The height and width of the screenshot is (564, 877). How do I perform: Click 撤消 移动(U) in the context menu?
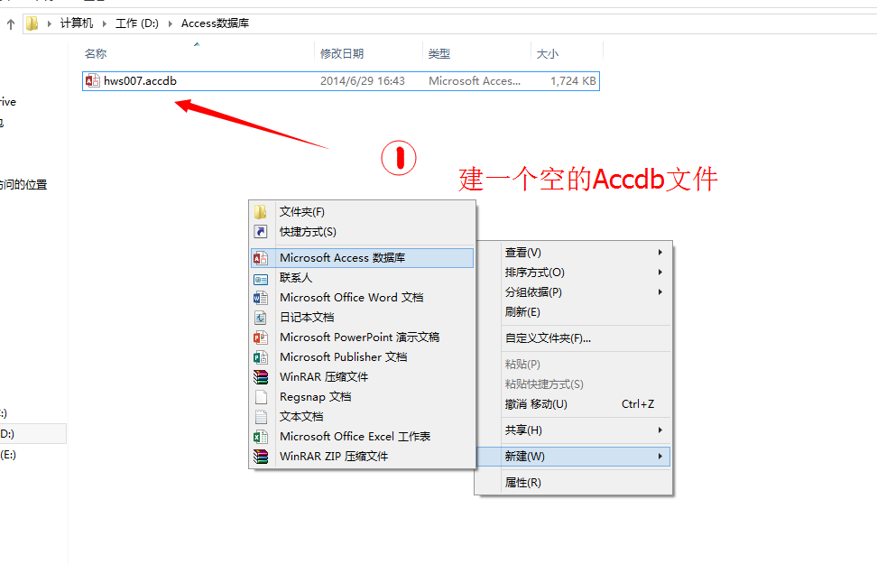573,404
